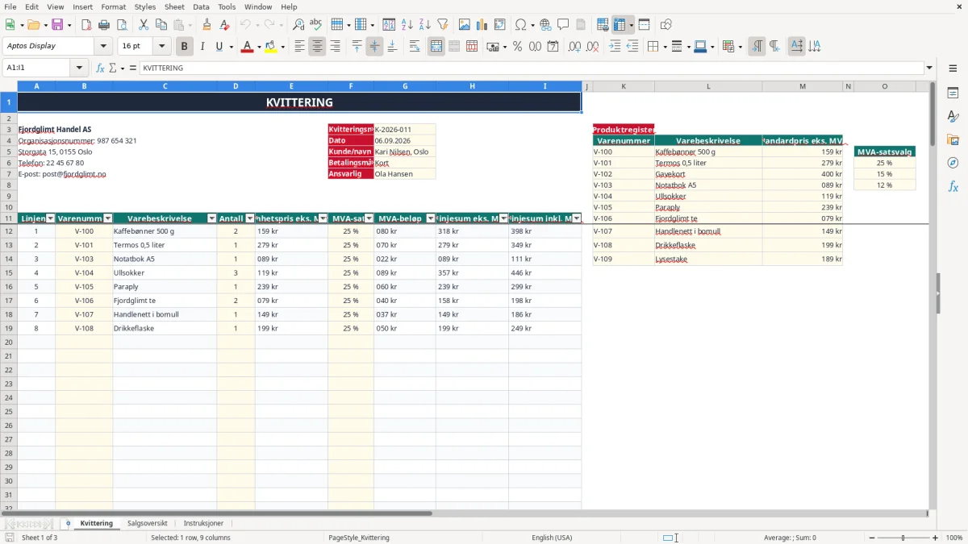Screen dimensions: 968x544
Task: Apply the red font color swatch
Action: [247, 47]
